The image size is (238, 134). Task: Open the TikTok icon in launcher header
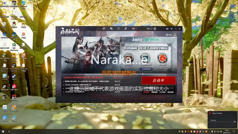(126, 29)
